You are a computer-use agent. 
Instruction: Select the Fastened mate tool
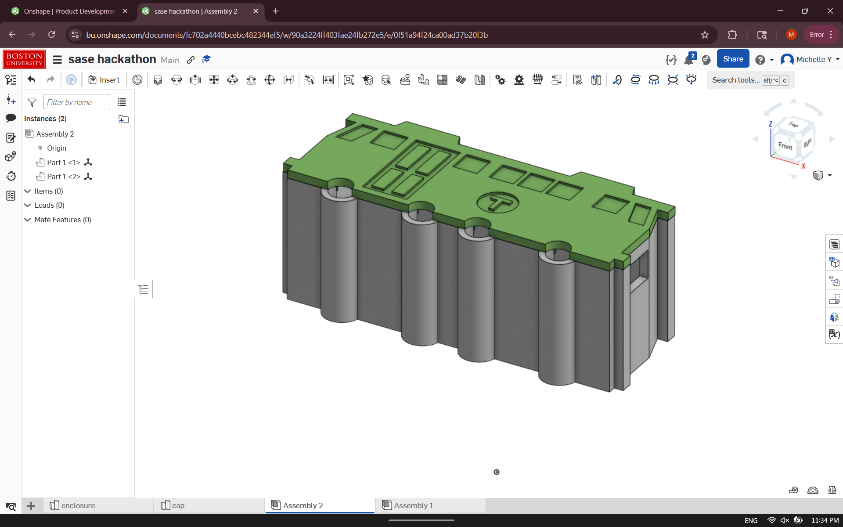click(x=158, y=80)
